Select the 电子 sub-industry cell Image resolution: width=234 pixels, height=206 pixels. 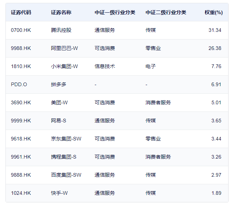[x=150, y=66]
